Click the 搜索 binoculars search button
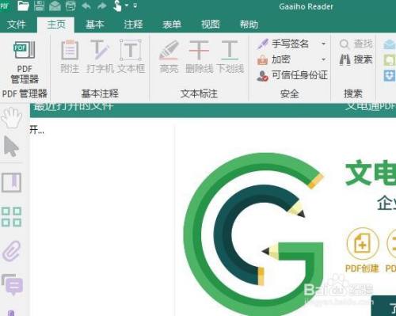This screenshot has height=316, width=396. pos(356,59)
